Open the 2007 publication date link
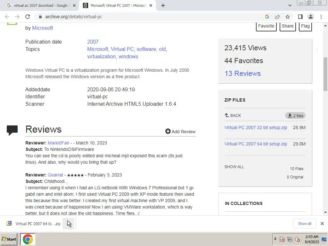Screen dimensions: 328x246 click(93, 42)
